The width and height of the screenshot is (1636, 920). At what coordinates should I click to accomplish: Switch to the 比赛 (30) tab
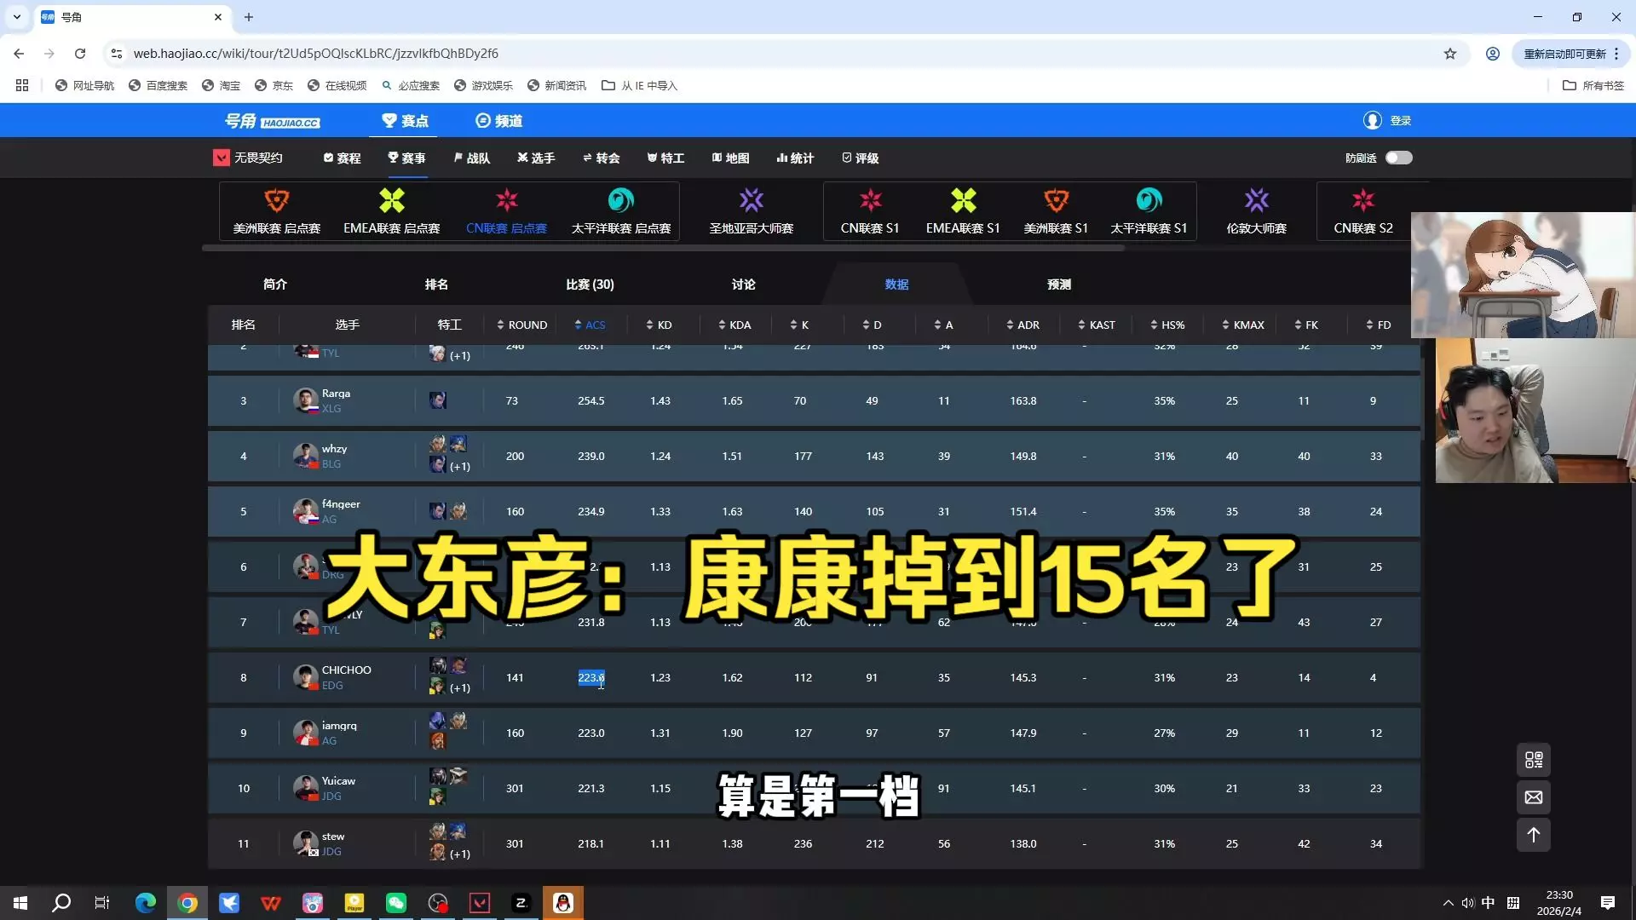coord(590,285)
